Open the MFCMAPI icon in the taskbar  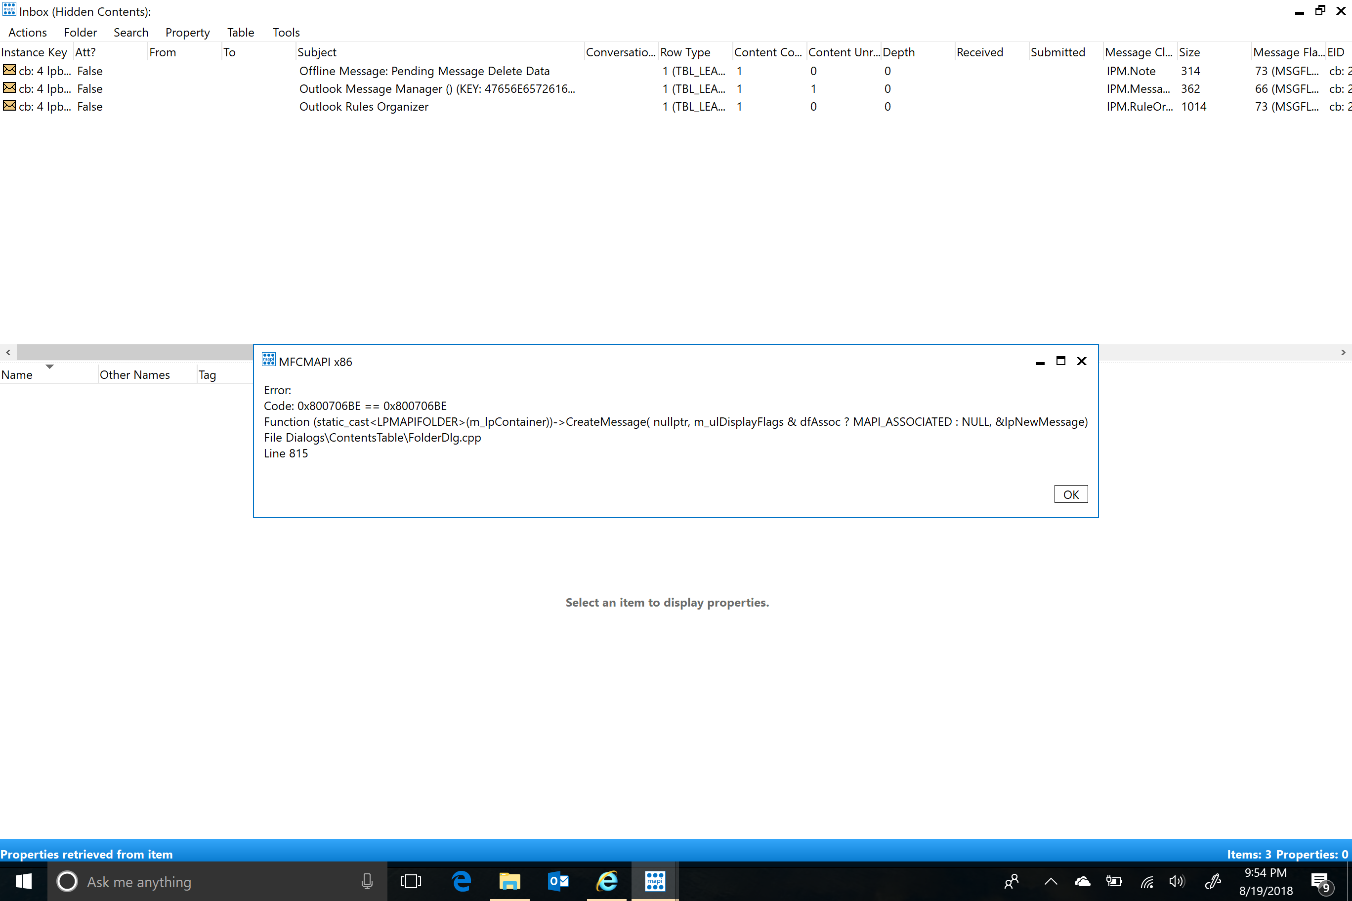654,881
